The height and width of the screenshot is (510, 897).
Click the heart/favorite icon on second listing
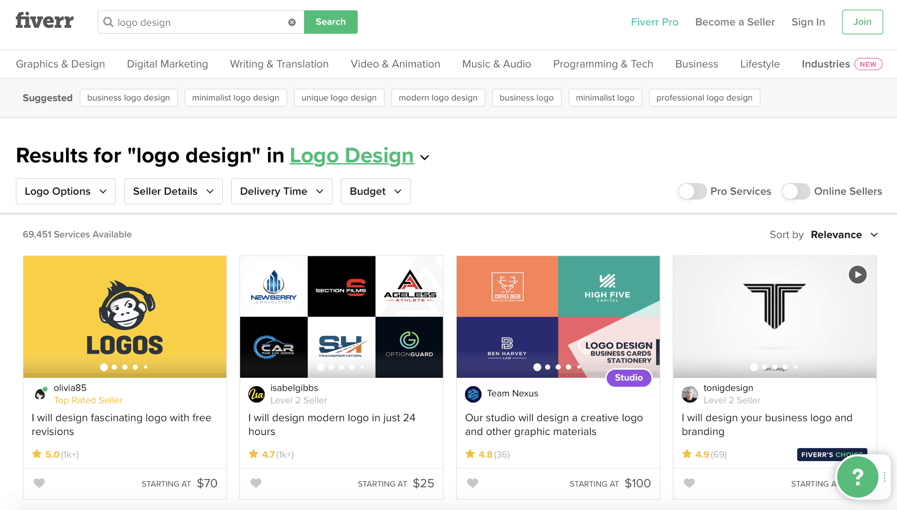pyautogui.click(x=256, y=482)
